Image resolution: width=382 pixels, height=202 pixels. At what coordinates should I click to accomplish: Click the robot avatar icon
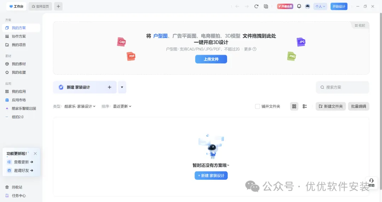307,6
